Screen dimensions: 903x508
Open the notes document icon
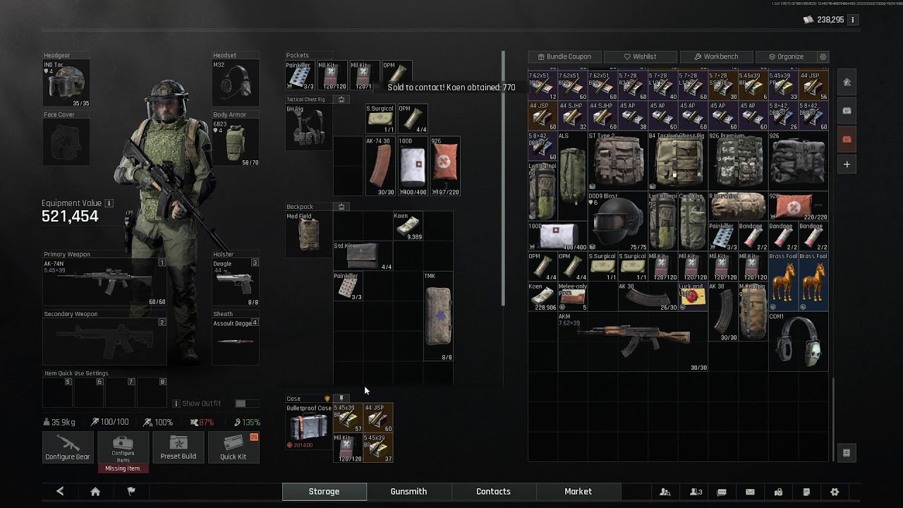coord(806,492)
